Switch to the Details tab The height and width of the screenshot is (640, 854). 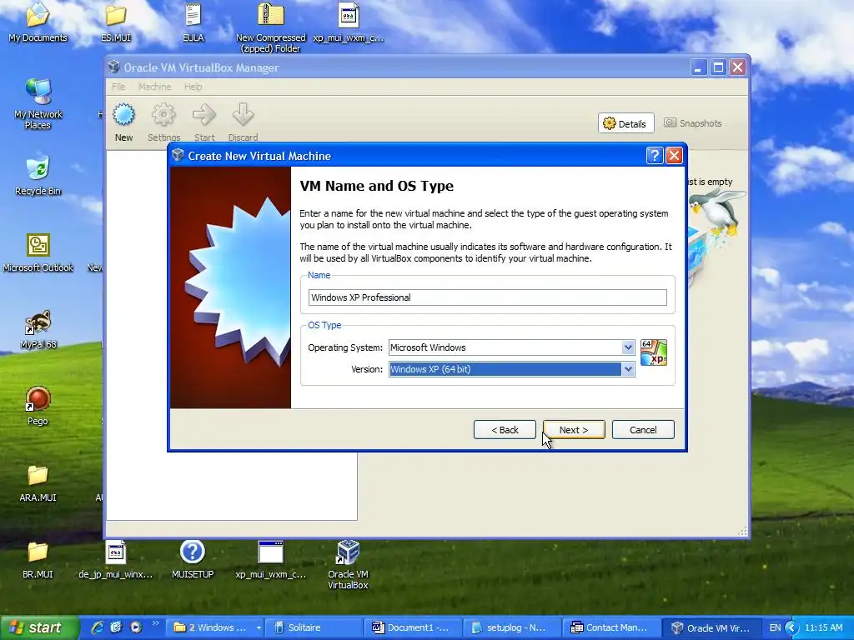[x=625, y=123]
